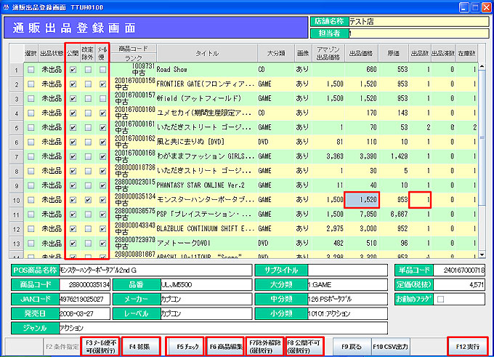Tick the 選択 checkbox for Road Show row
The height and width of the screenshot is (357, 494).
31,70
